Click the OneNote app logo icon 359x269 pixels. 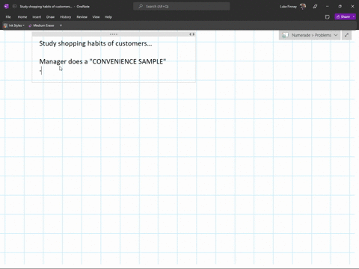click(7, 7)
